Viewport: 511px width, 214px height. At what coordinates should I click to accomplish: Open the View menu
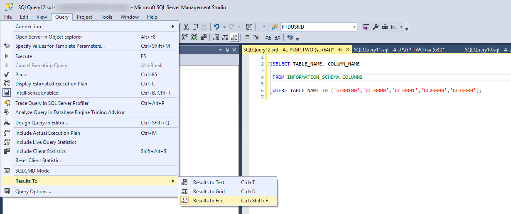(x=42, y=17)
